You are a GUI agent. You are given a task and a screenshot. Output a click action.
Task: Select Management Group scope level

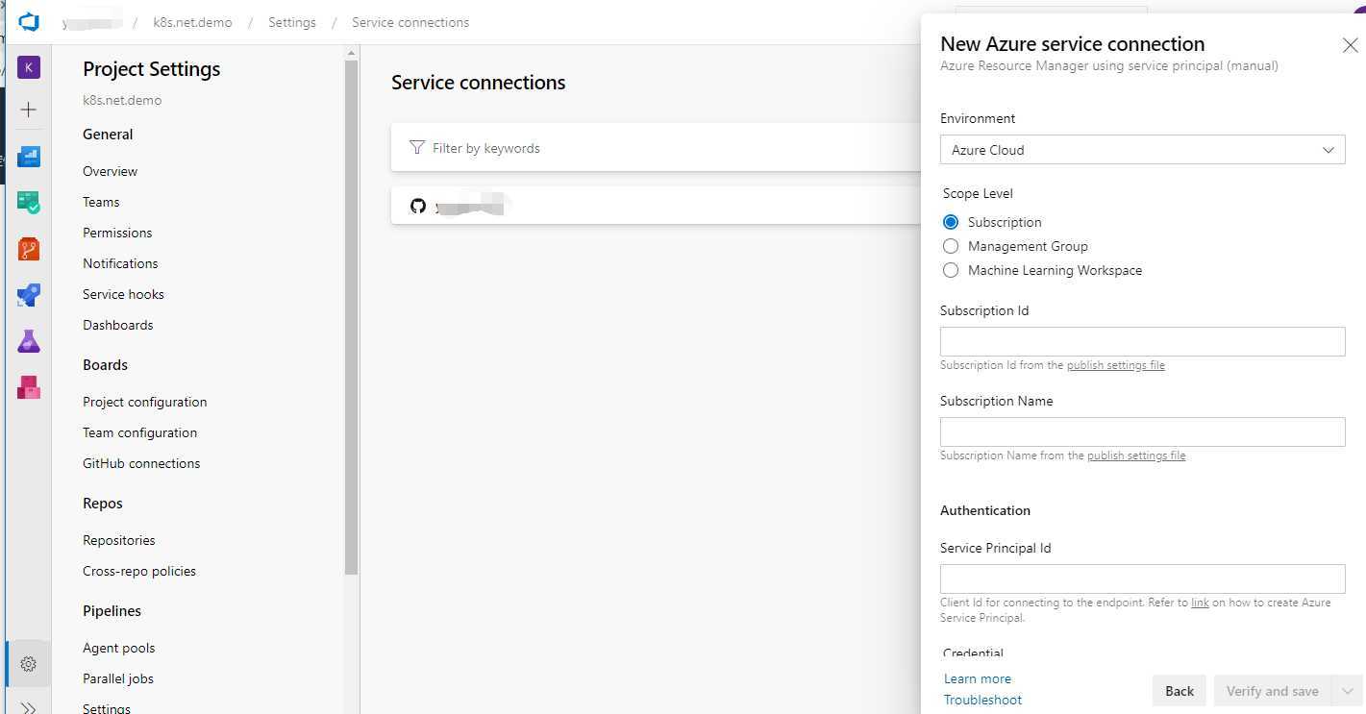(x=951, y=246)
